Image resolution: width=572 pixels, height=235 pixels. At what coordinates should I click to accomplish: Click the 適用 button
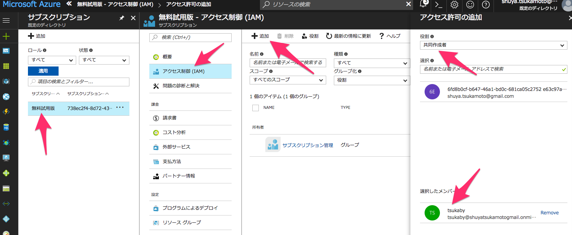coord(43,71)
